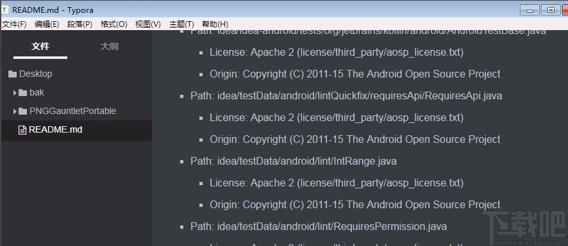
Task: Click License line under AndroidTestBase.java
Action: pos(337,53)
